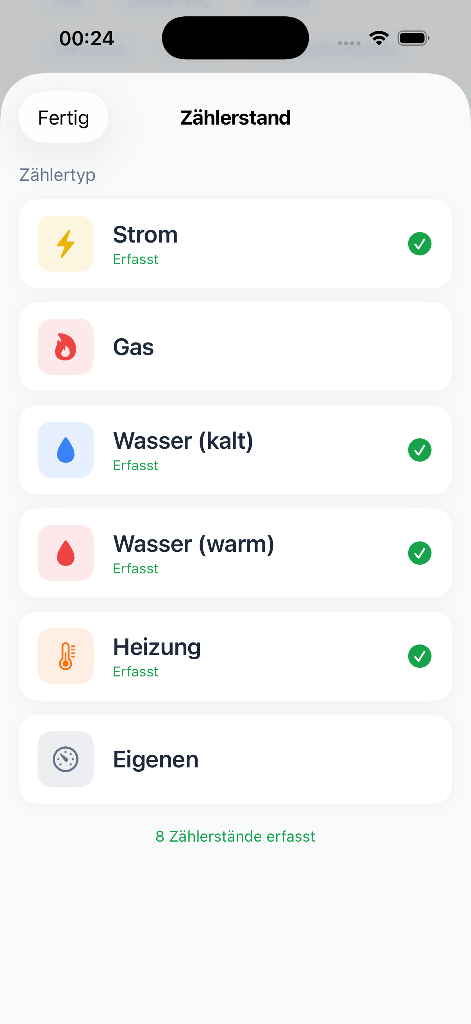Screen dimensions: 471x1024
Task: Click the green checkmark for Wasser (warm)
Action: click(x=419, y=553)
